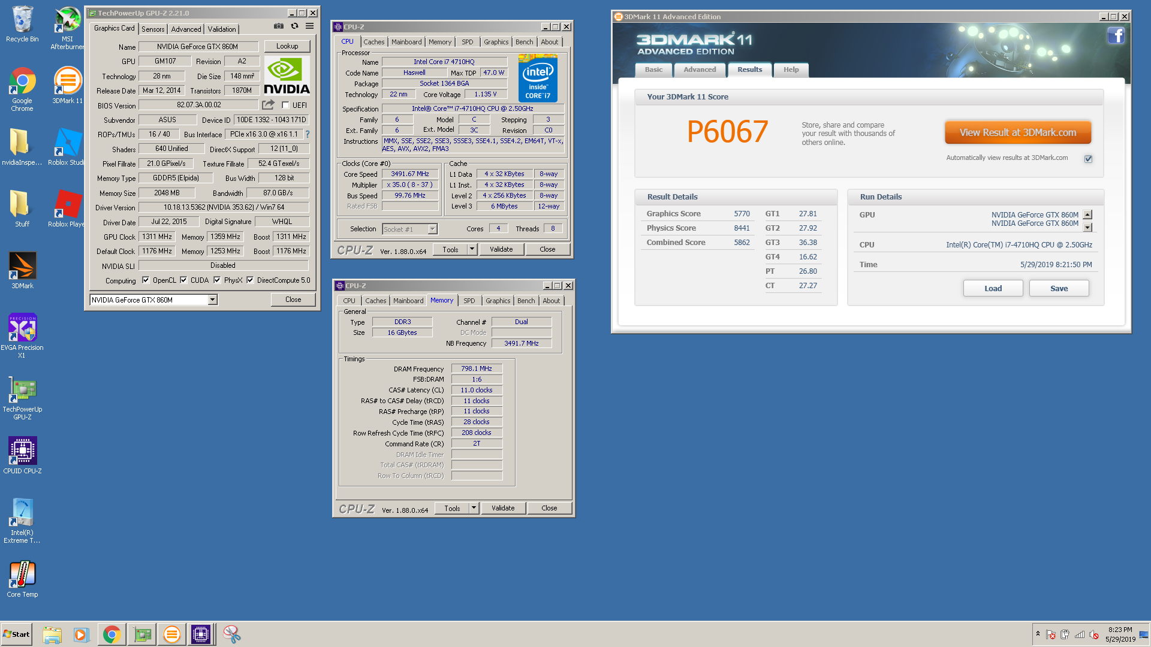The image size is (1151, 647).
Task: Open the Recycle Bin desktop icon
Action: coord(22,24)
